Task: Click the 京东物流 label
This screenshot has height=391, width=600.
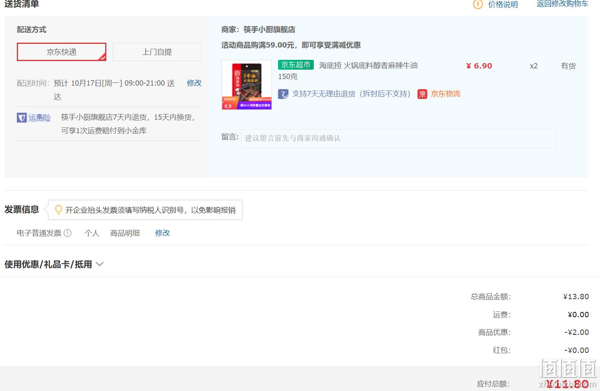Action: pyautogui.click(x=446, y=94)
